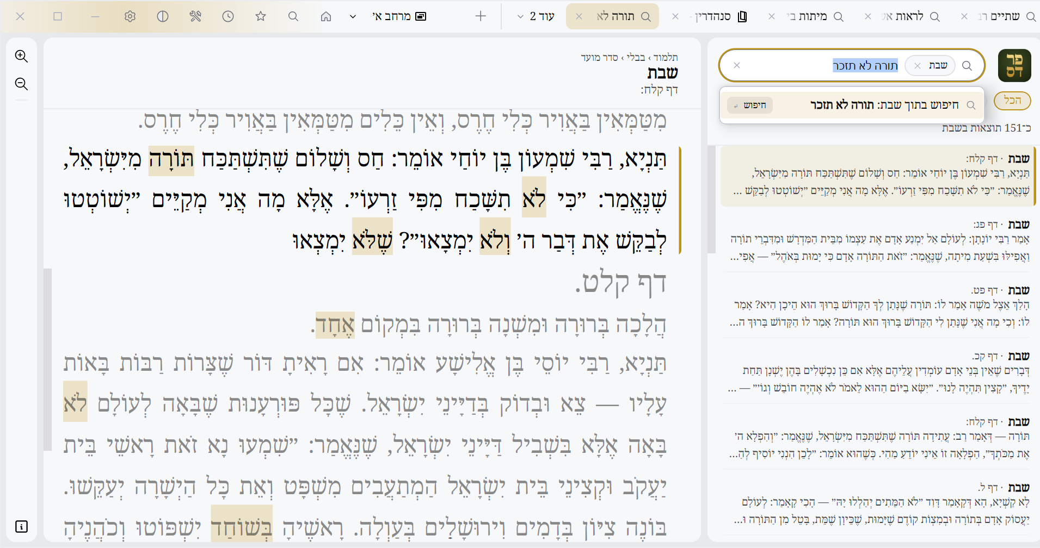Select suggestion חיפוש בתוך שבת
1040x548 pixels.
point(852,105)
